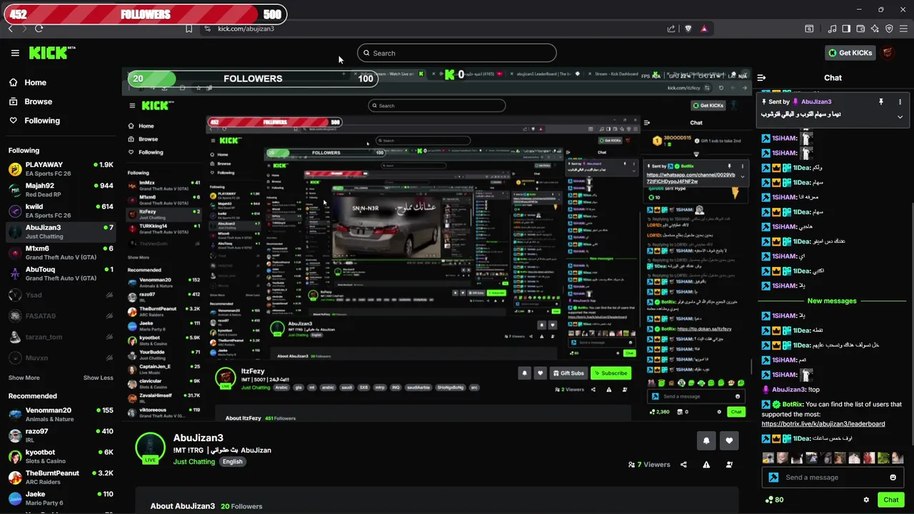Click the 7 Viewers count
The image size is (914, 514).
pyautogui.click(x=649, y=465)
